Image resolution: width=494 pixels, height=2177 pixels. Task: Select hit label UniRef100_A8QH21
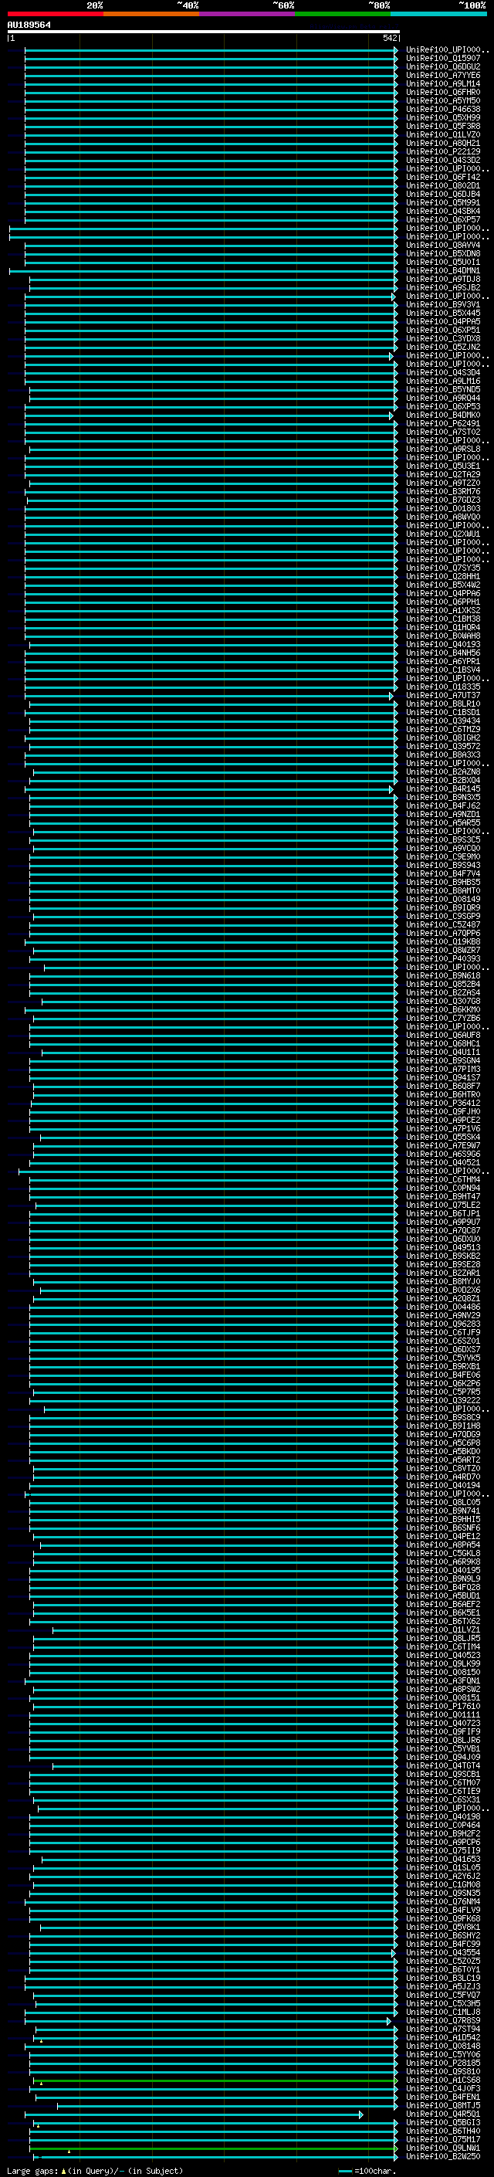pyautogui.click(x=443, y=143)
